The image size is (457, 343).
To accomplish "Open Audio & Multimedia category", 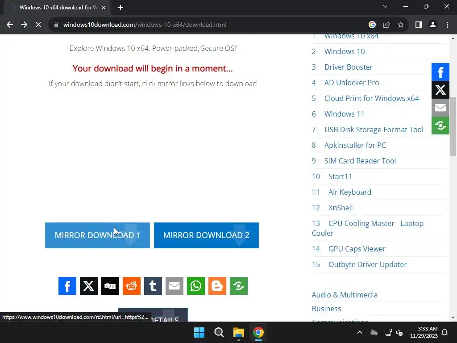I will (345, 295).
